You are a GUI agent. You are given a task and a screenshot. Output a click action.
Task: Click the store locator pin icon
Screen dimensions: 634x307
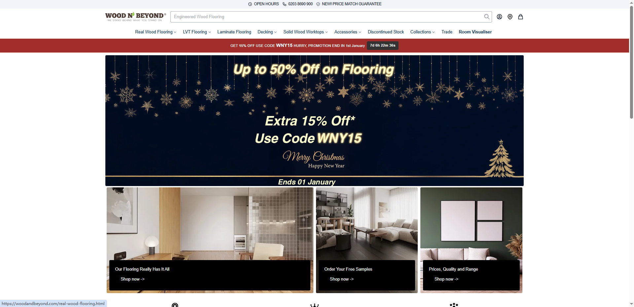(x=510, y=17)
